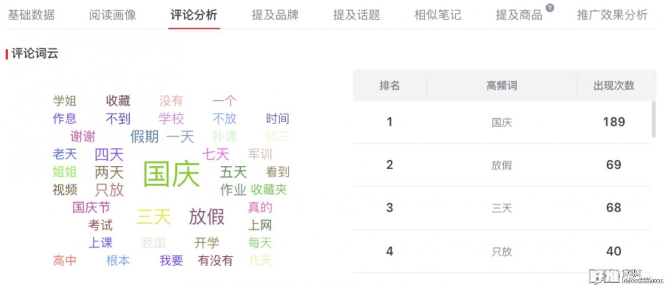Click the 排名 column header
Image resolution: width=666 pixels, height=285 pixels.
tap(390, 86)
